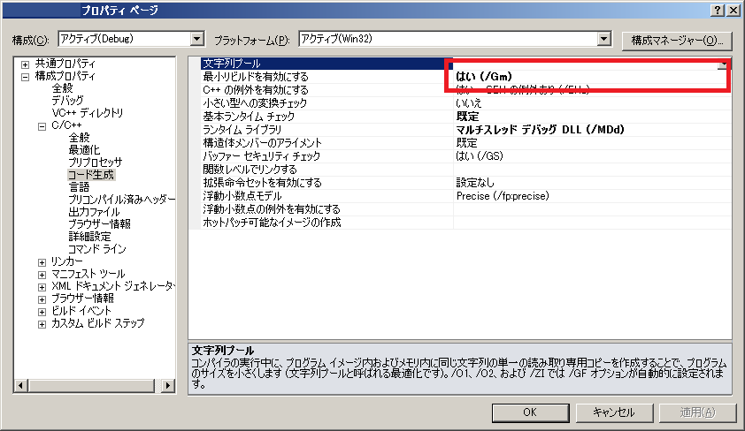Expand the 共通プロパティ tree node
745x431 pixels.
click(25, 64)
